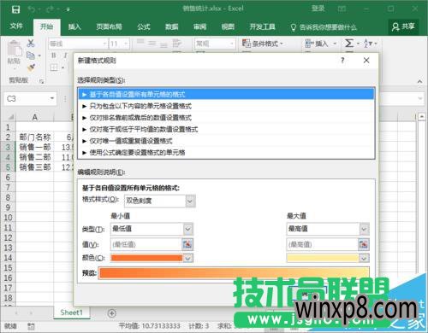This screenshot has height=333, width=428.
Task: Click the Cut scissors icon
Action: (x=31, y=44)
